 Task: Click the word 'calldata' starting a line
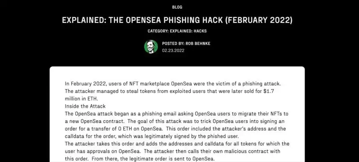[73, 136]
